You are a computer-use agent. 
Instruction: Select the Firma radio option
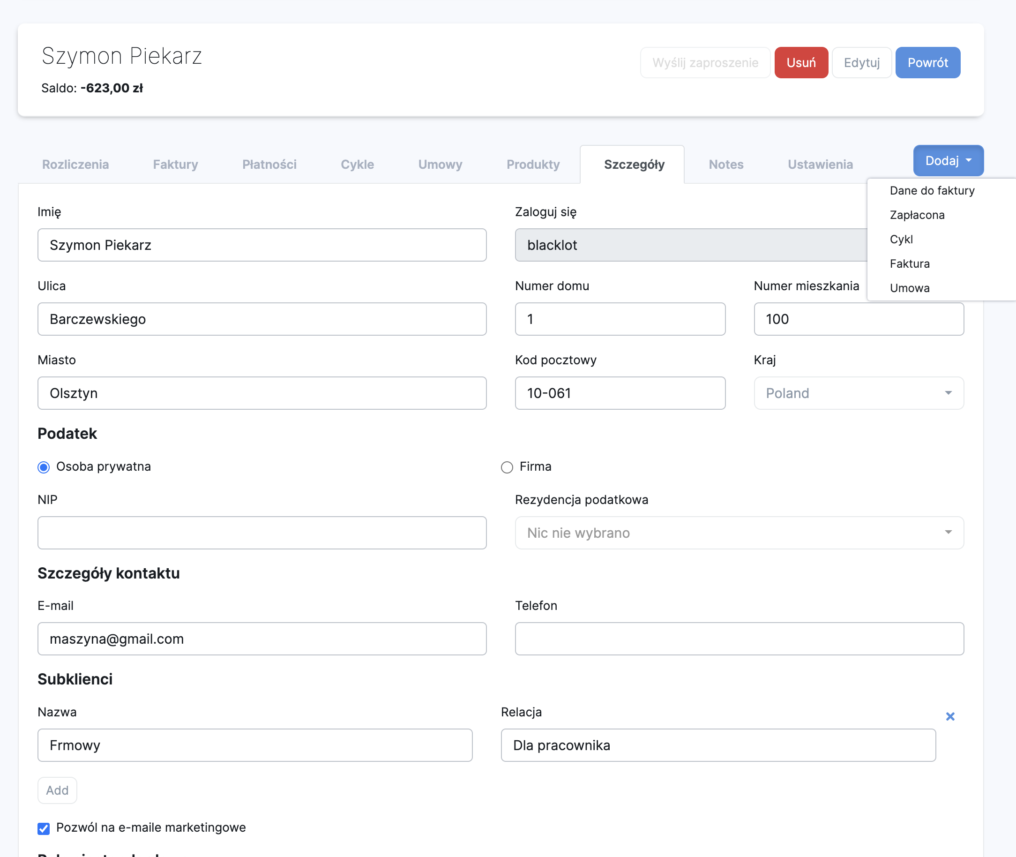(x=507, y=467)
